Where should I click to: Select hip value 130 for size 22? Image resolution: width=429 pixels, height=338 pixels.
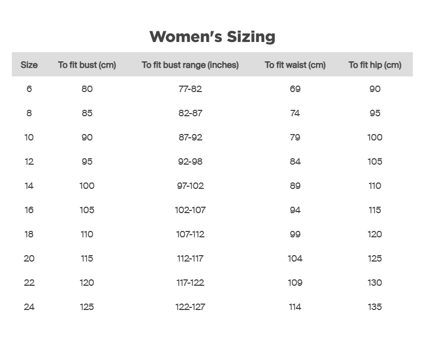(x=375, y=283)
